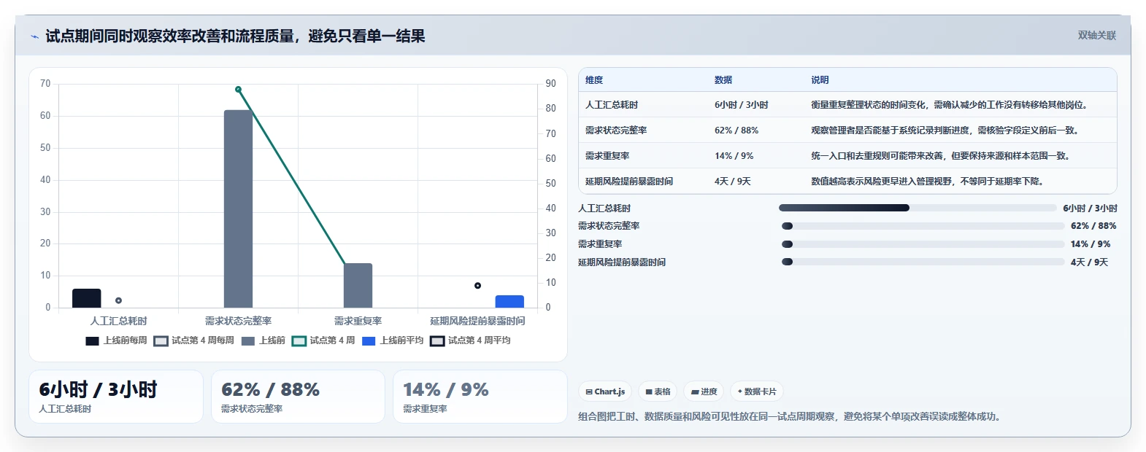Click the green line point at top of chart
This screenshot has height=452, width=1146.
(x=238, y=90)
